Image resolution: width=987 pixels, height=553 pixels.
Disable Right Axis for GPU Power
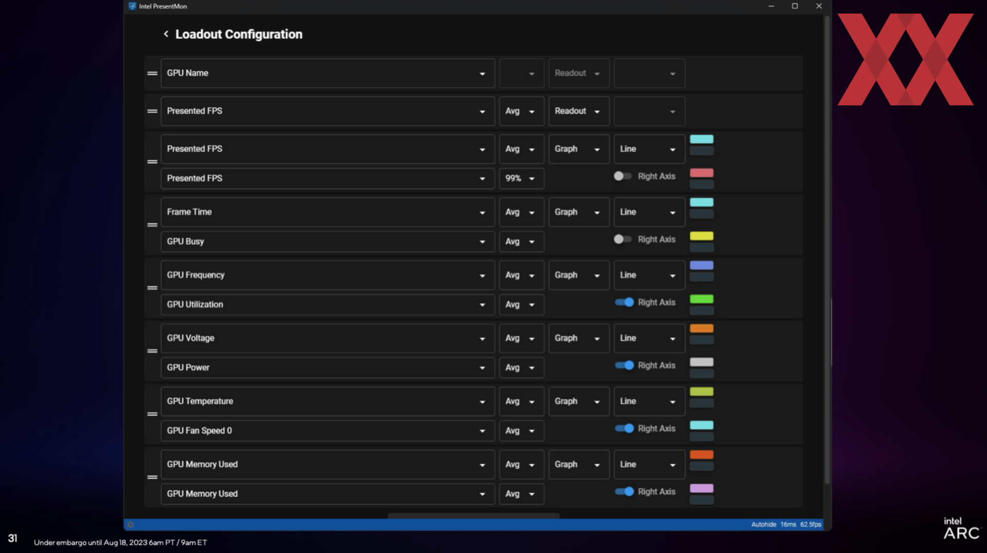[x=624, y=365]
